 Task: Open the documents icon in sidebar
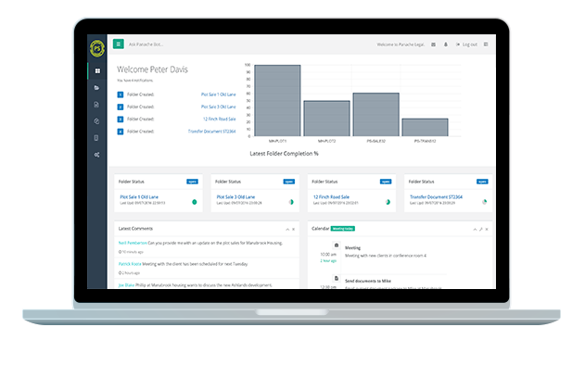click(96, 105)
